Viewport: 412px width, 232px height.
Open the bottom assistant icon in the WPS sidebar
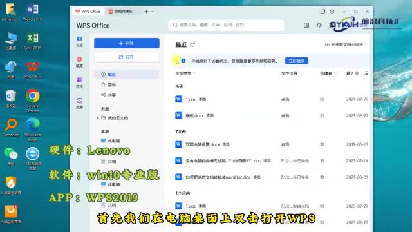click(x=79, y=103)
